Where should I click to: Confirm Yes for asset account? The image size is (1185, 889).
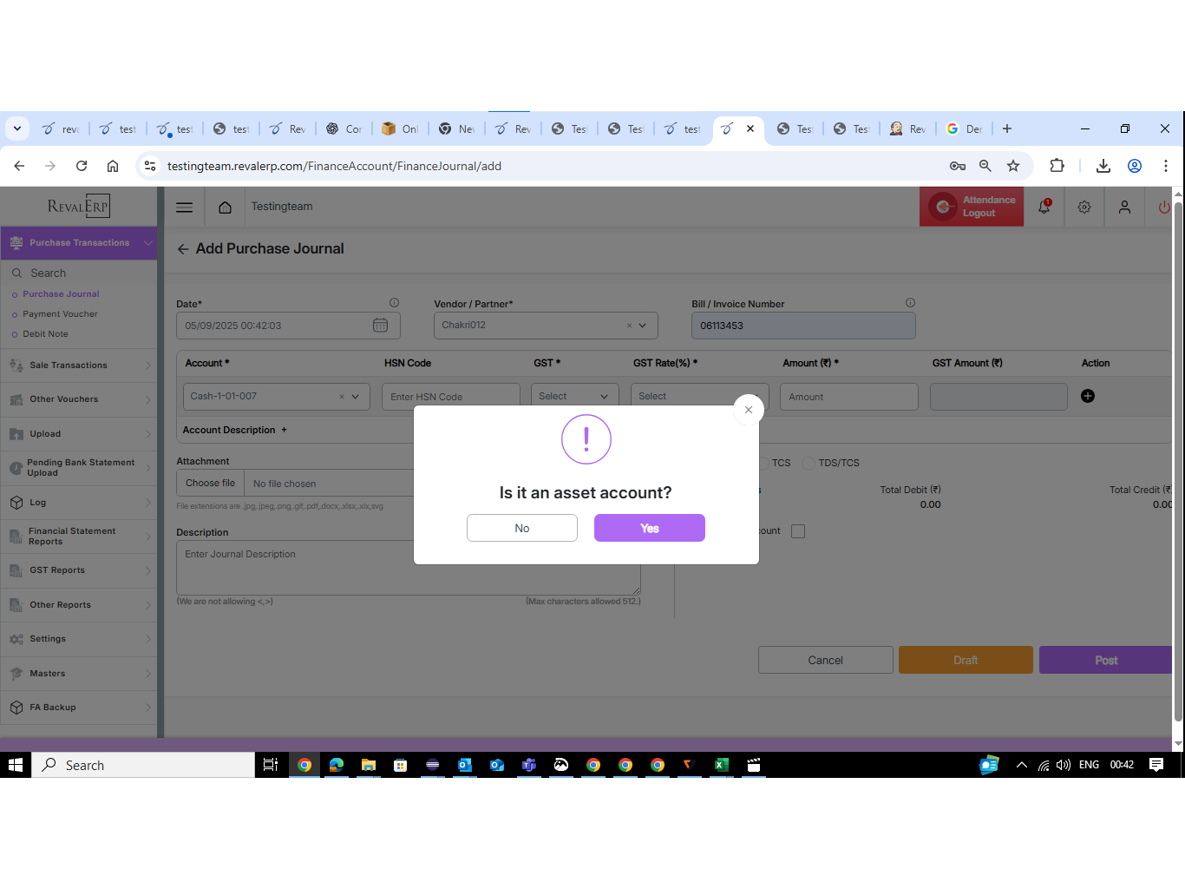click(x=649, y=528)
